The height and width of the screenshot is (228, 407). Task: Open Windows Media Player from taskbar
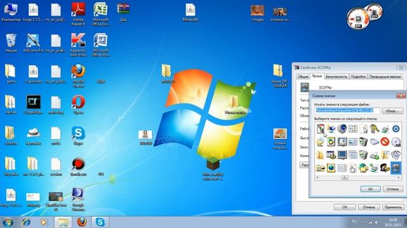tap(44, 222)
